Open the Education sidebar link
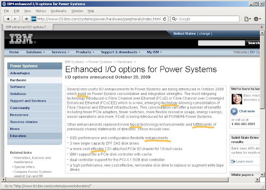Screen dimensions: 266x190 pos(34,136)
